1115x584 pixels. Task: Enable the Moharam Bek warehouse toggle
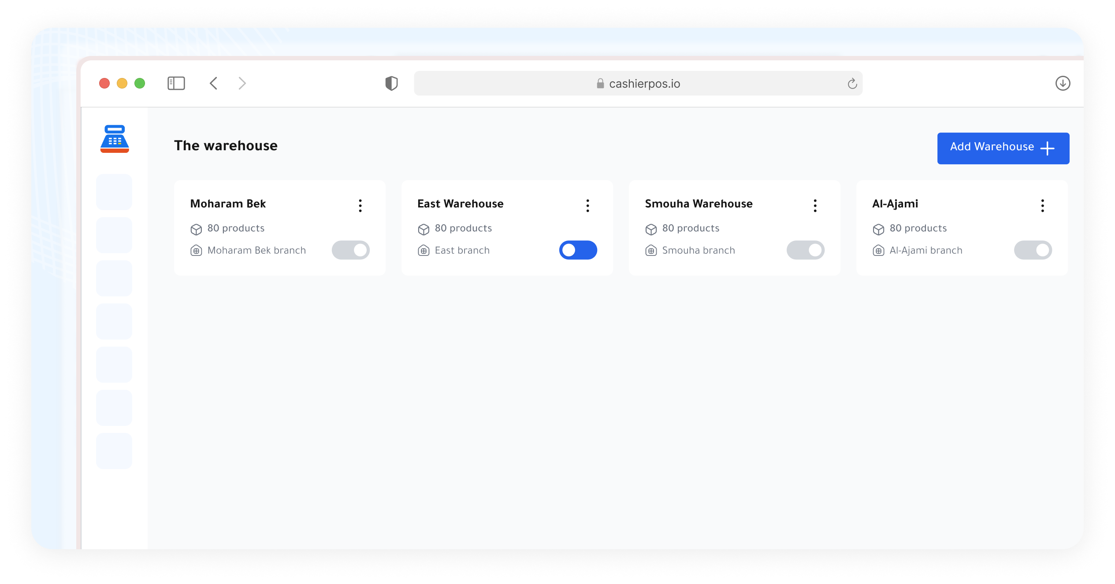pyautogui.click(x=351, y=250)
